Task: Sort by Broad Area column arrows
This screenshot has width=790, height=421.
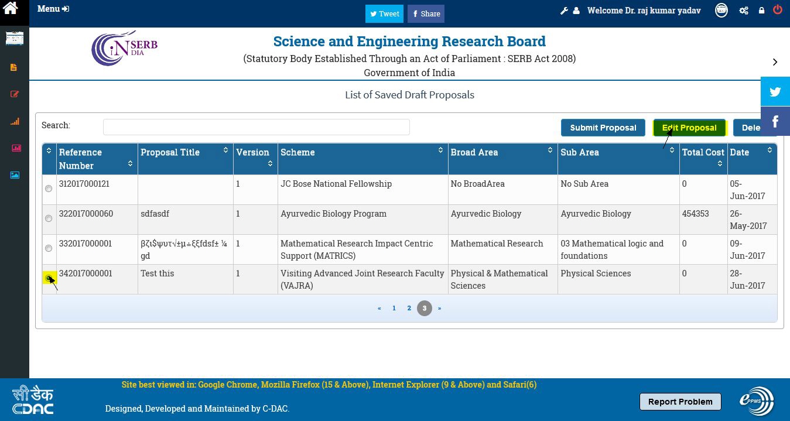Action: [550, 150]
